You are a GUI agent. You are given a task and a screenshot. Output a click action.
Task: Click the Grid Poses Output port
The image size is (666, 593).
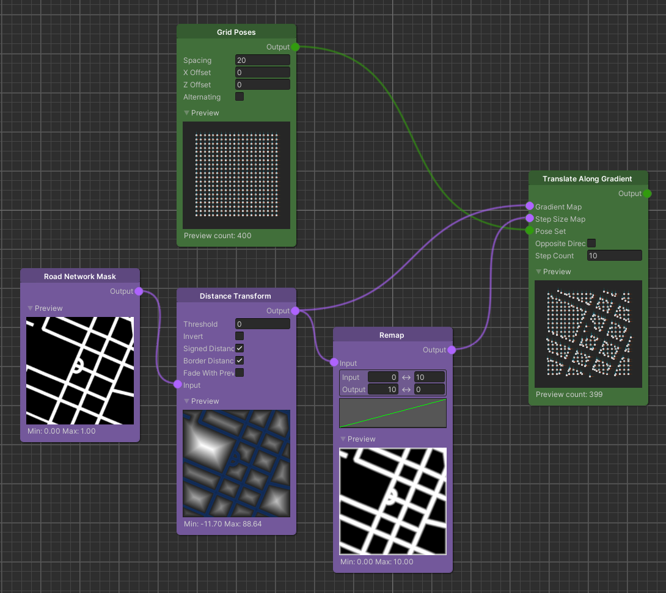click(295, 47)
